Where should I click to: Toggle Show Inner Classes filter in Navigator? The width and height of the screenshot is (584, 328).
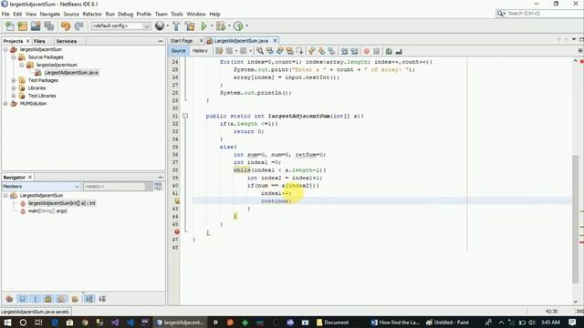[61, 299]
